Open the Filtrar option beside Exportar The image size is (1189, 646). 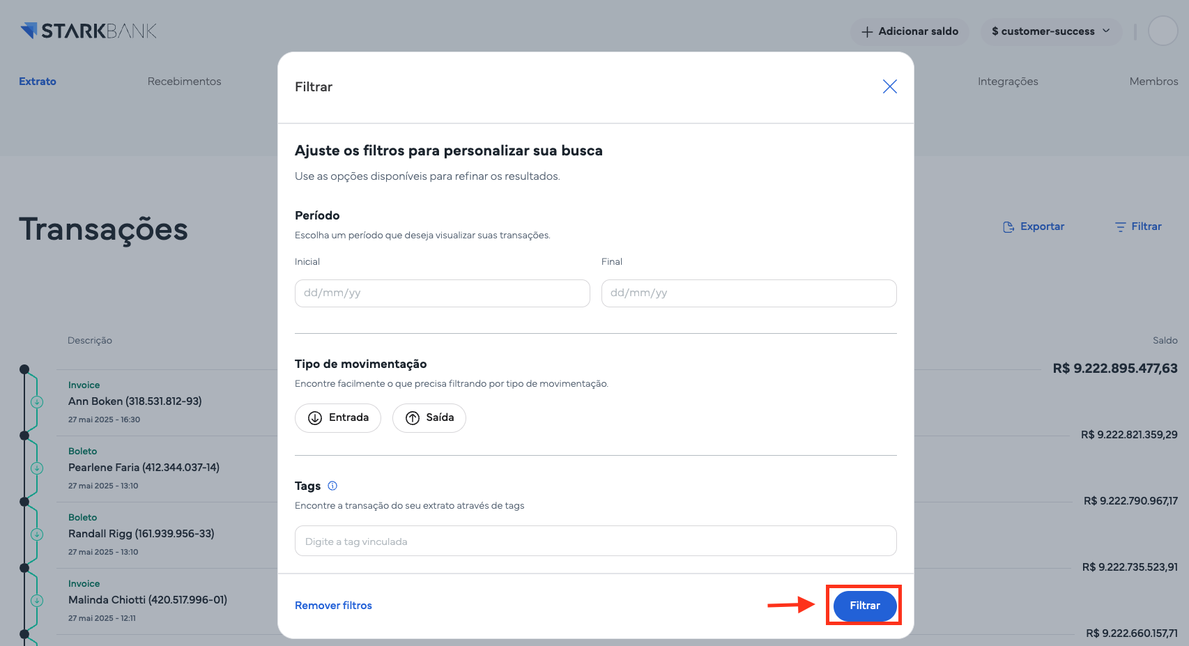click(x=1138, y=226)
